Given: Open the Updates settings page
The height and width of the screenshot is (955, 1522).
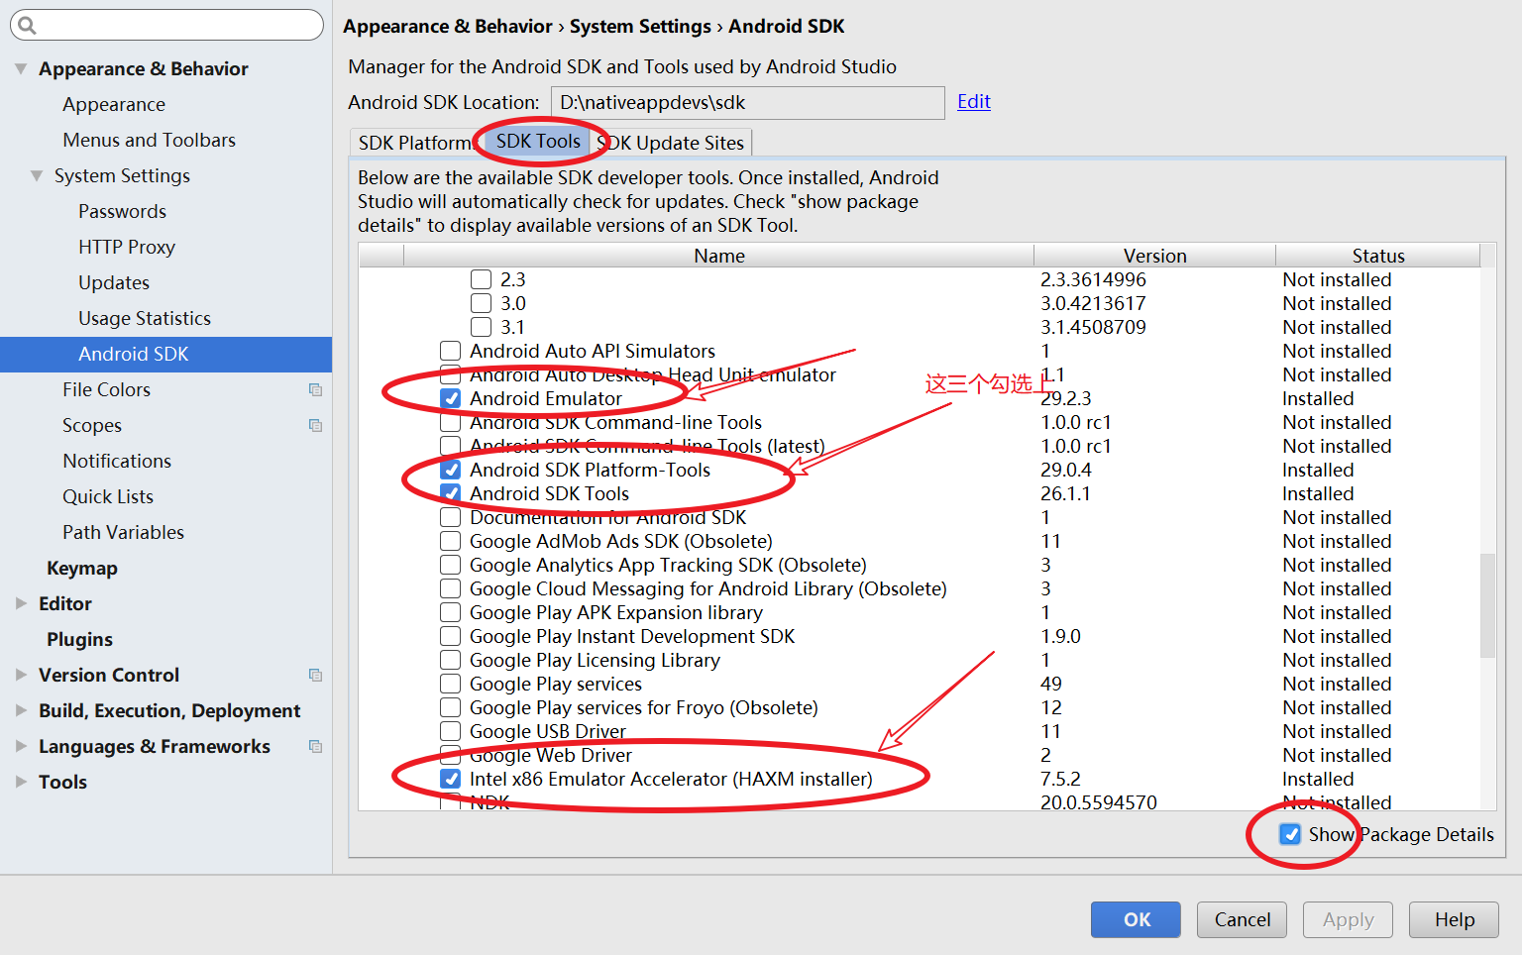Looking at the screenshot, I should [114, 282].
